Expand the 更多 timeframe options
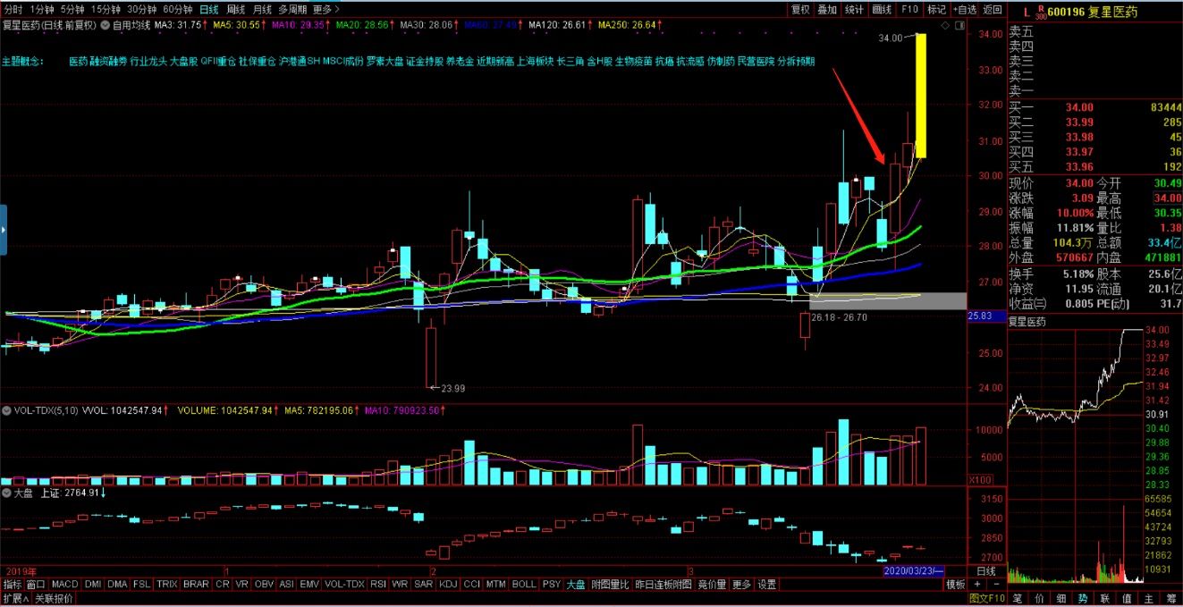This screenshot has width=1183, height=607. (325, 9)
